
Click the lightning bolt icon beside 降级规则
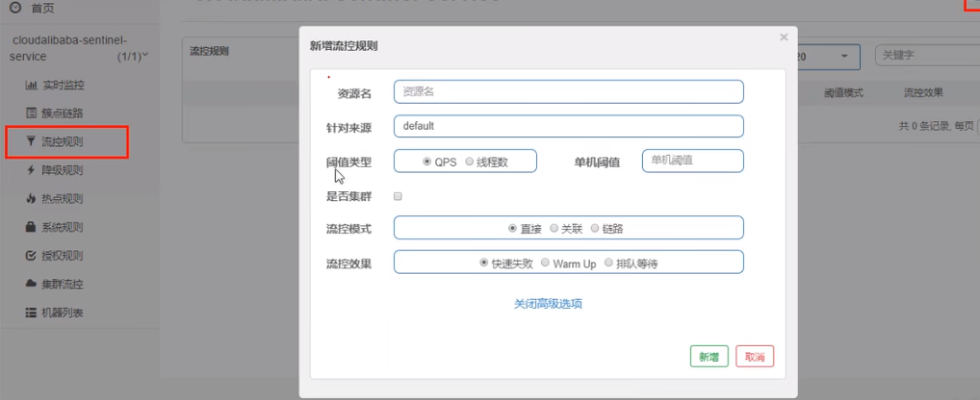pos(31,171)
